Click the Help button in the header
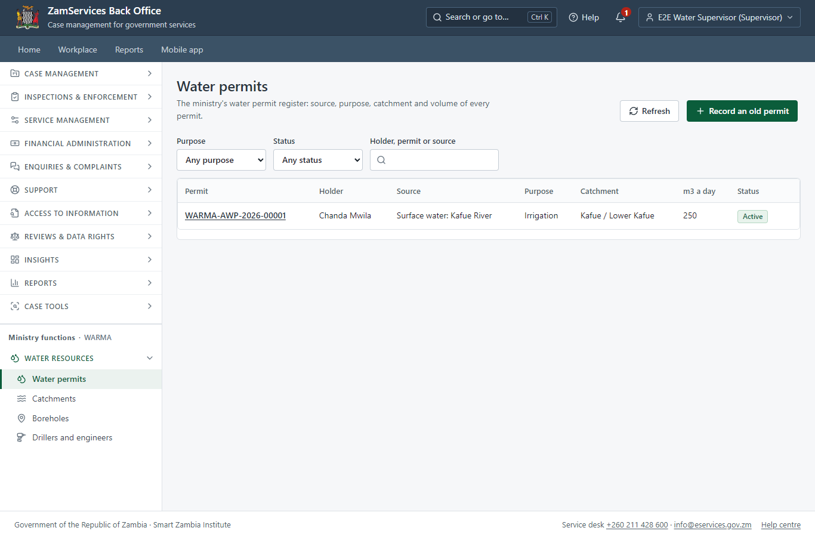The image size is (815, 537). coord(584,17)
